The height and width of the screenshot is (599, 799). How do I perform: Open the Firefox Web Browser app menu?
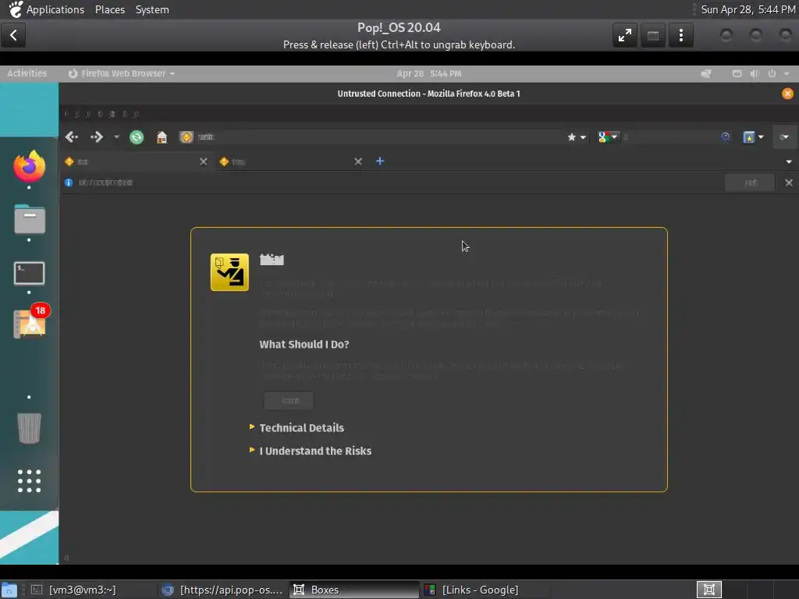121,73
